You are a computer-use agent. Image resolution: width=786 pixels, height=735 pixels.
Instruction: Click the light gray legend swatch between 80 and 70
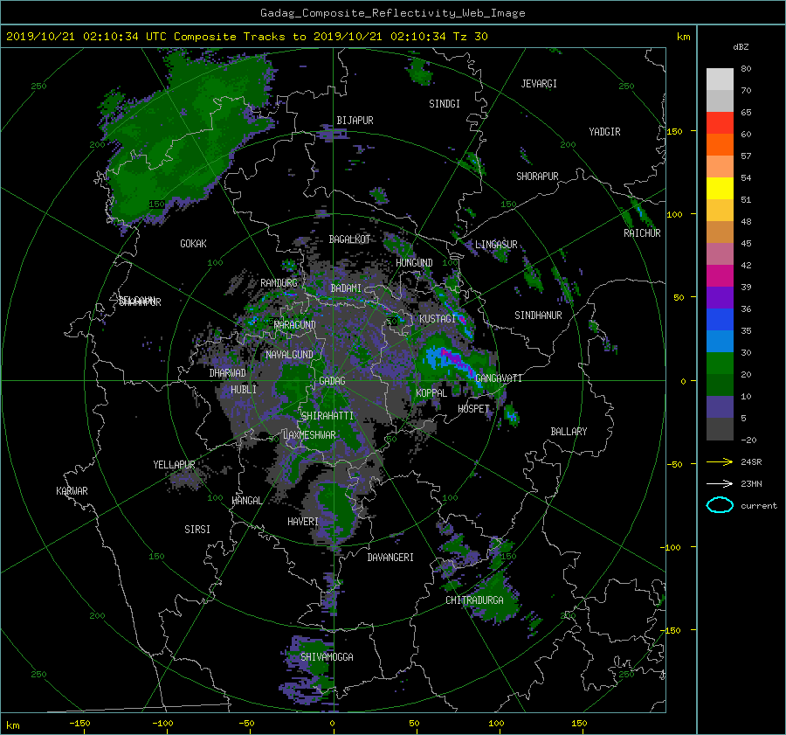coord(720,80)
